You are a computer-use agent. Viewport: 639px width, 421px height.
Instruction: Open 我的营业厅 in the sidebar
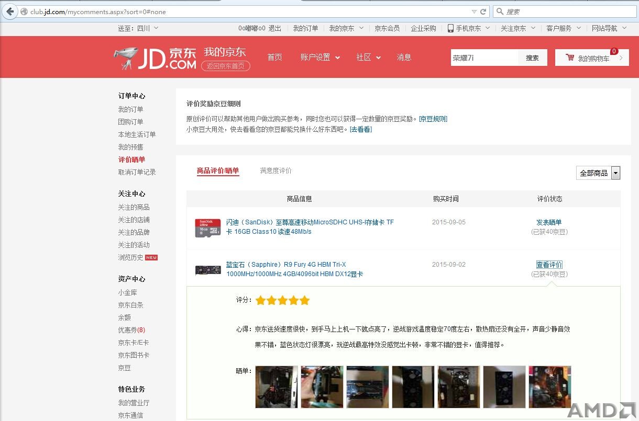pos(134,403)
